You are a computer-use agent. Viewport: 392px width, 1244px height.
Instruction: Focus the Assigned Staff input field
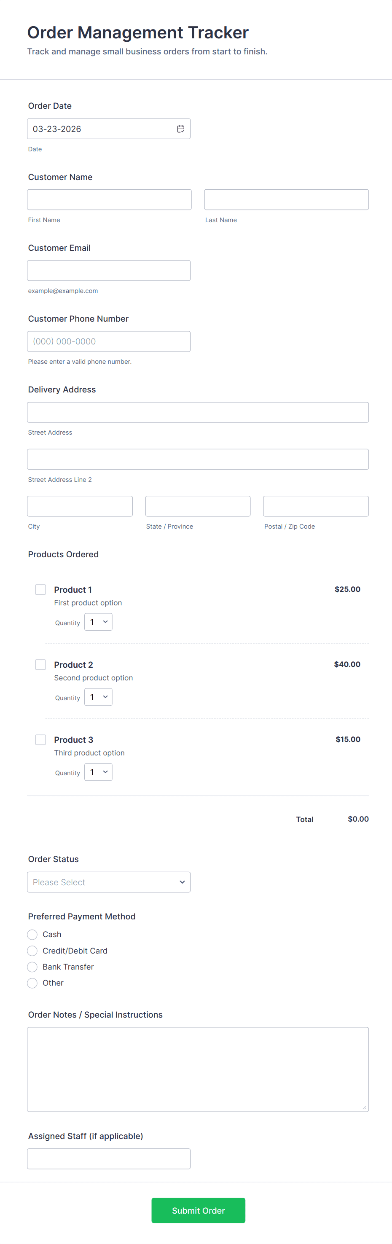coord(109,1158)
